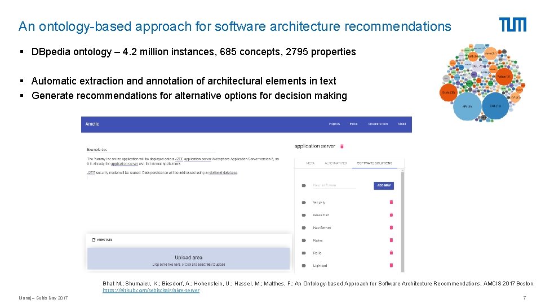Click the tag icon next to WildFly
The image size is (541, 304).
304,202
